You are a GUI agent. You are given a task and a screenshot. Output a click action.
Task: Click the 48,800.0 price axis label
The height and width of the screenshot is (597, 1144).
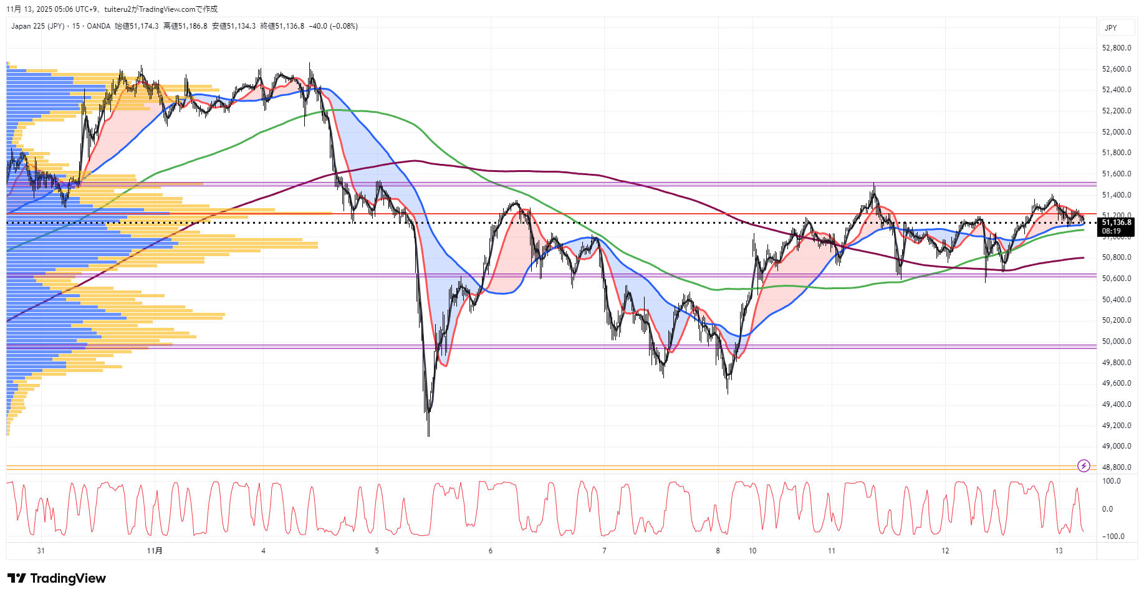[x=1116, y=467]
